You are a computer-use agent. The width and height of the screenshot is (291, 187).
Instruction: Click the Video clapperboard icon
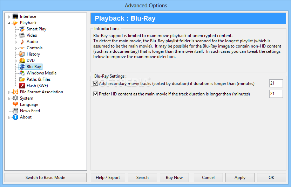pyautogui.click(x=22, y=35)
